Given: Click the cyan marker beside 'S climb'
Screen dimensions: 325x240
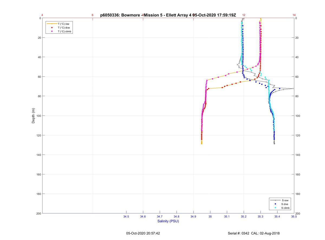Looking at the screenshot, I should click(x=275, y=208).
